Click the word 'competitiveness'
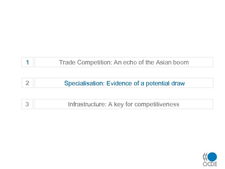This screenshot has width=225, height=169. [157, 104]
